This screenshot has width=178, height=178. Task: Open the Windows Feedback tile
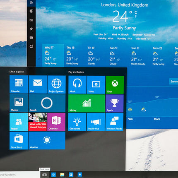pyautogui.click(x=114, y=122)
